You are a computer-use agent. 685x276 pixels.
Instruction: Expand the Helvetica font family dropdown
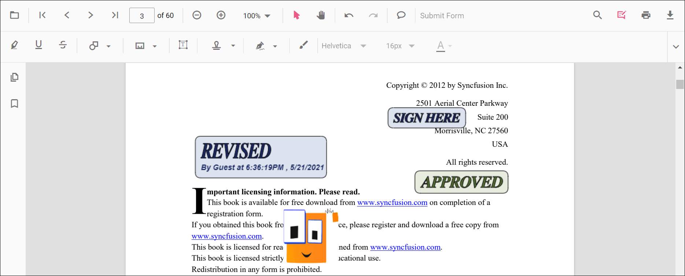[x=344, y=46]
